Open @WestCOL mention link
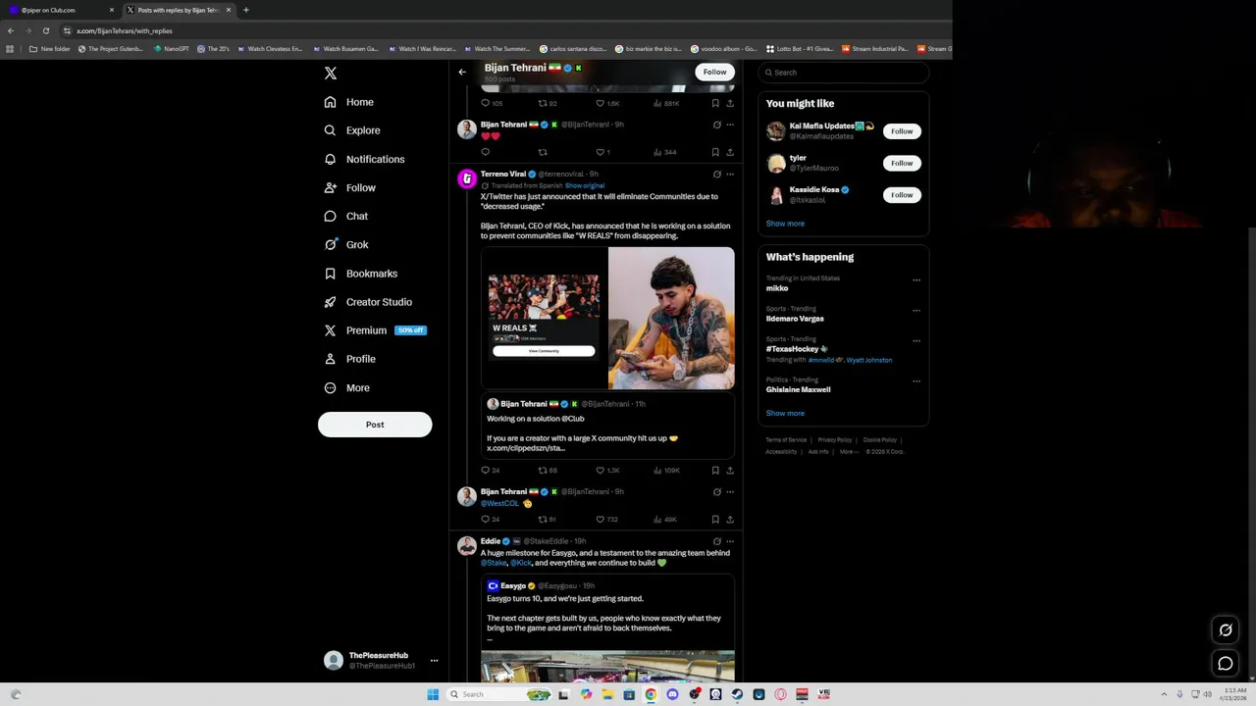 point(499,503)
